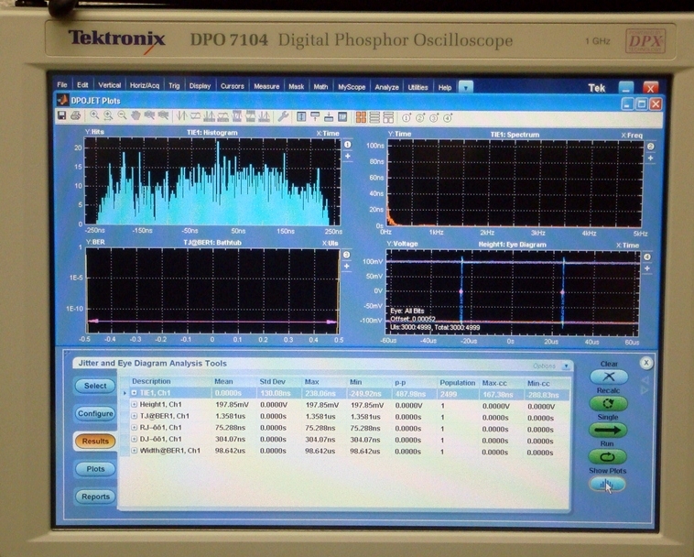Click the plot number marker beside Eye Diagram
Image resolution: width=694 pixels, height=557 pixels.
pos(647,257)
